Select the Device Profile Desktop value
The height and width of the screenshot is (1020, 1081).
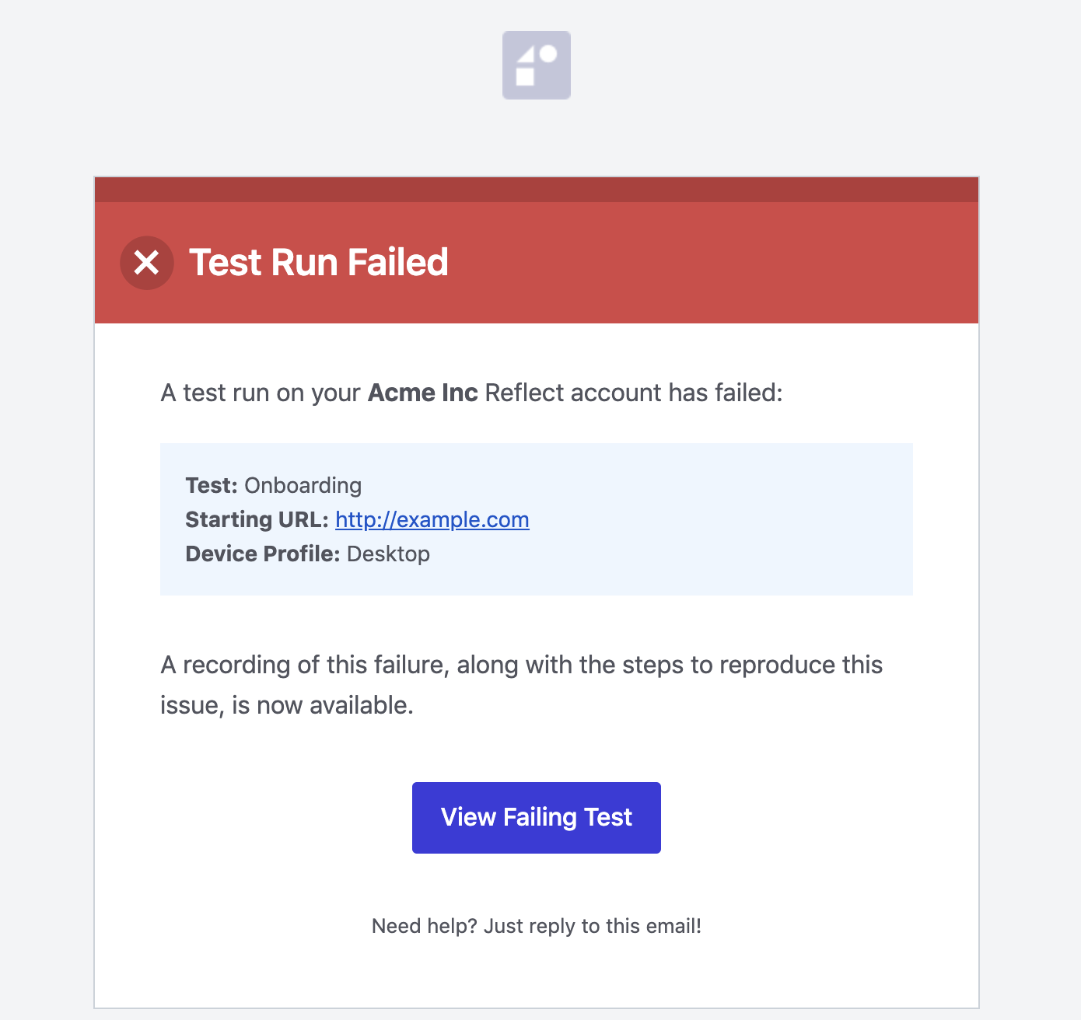(387, 554)
